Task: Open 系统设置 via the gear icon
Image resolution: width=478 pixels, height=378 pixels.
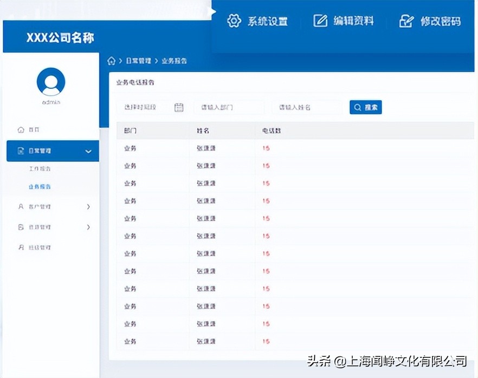Action: pyautogui.click(x=234, y=21)
